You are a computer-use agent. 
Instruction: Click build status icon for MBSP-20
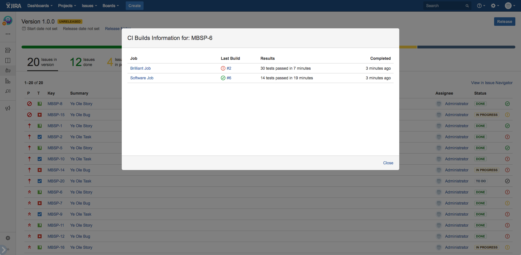(507, 181)
